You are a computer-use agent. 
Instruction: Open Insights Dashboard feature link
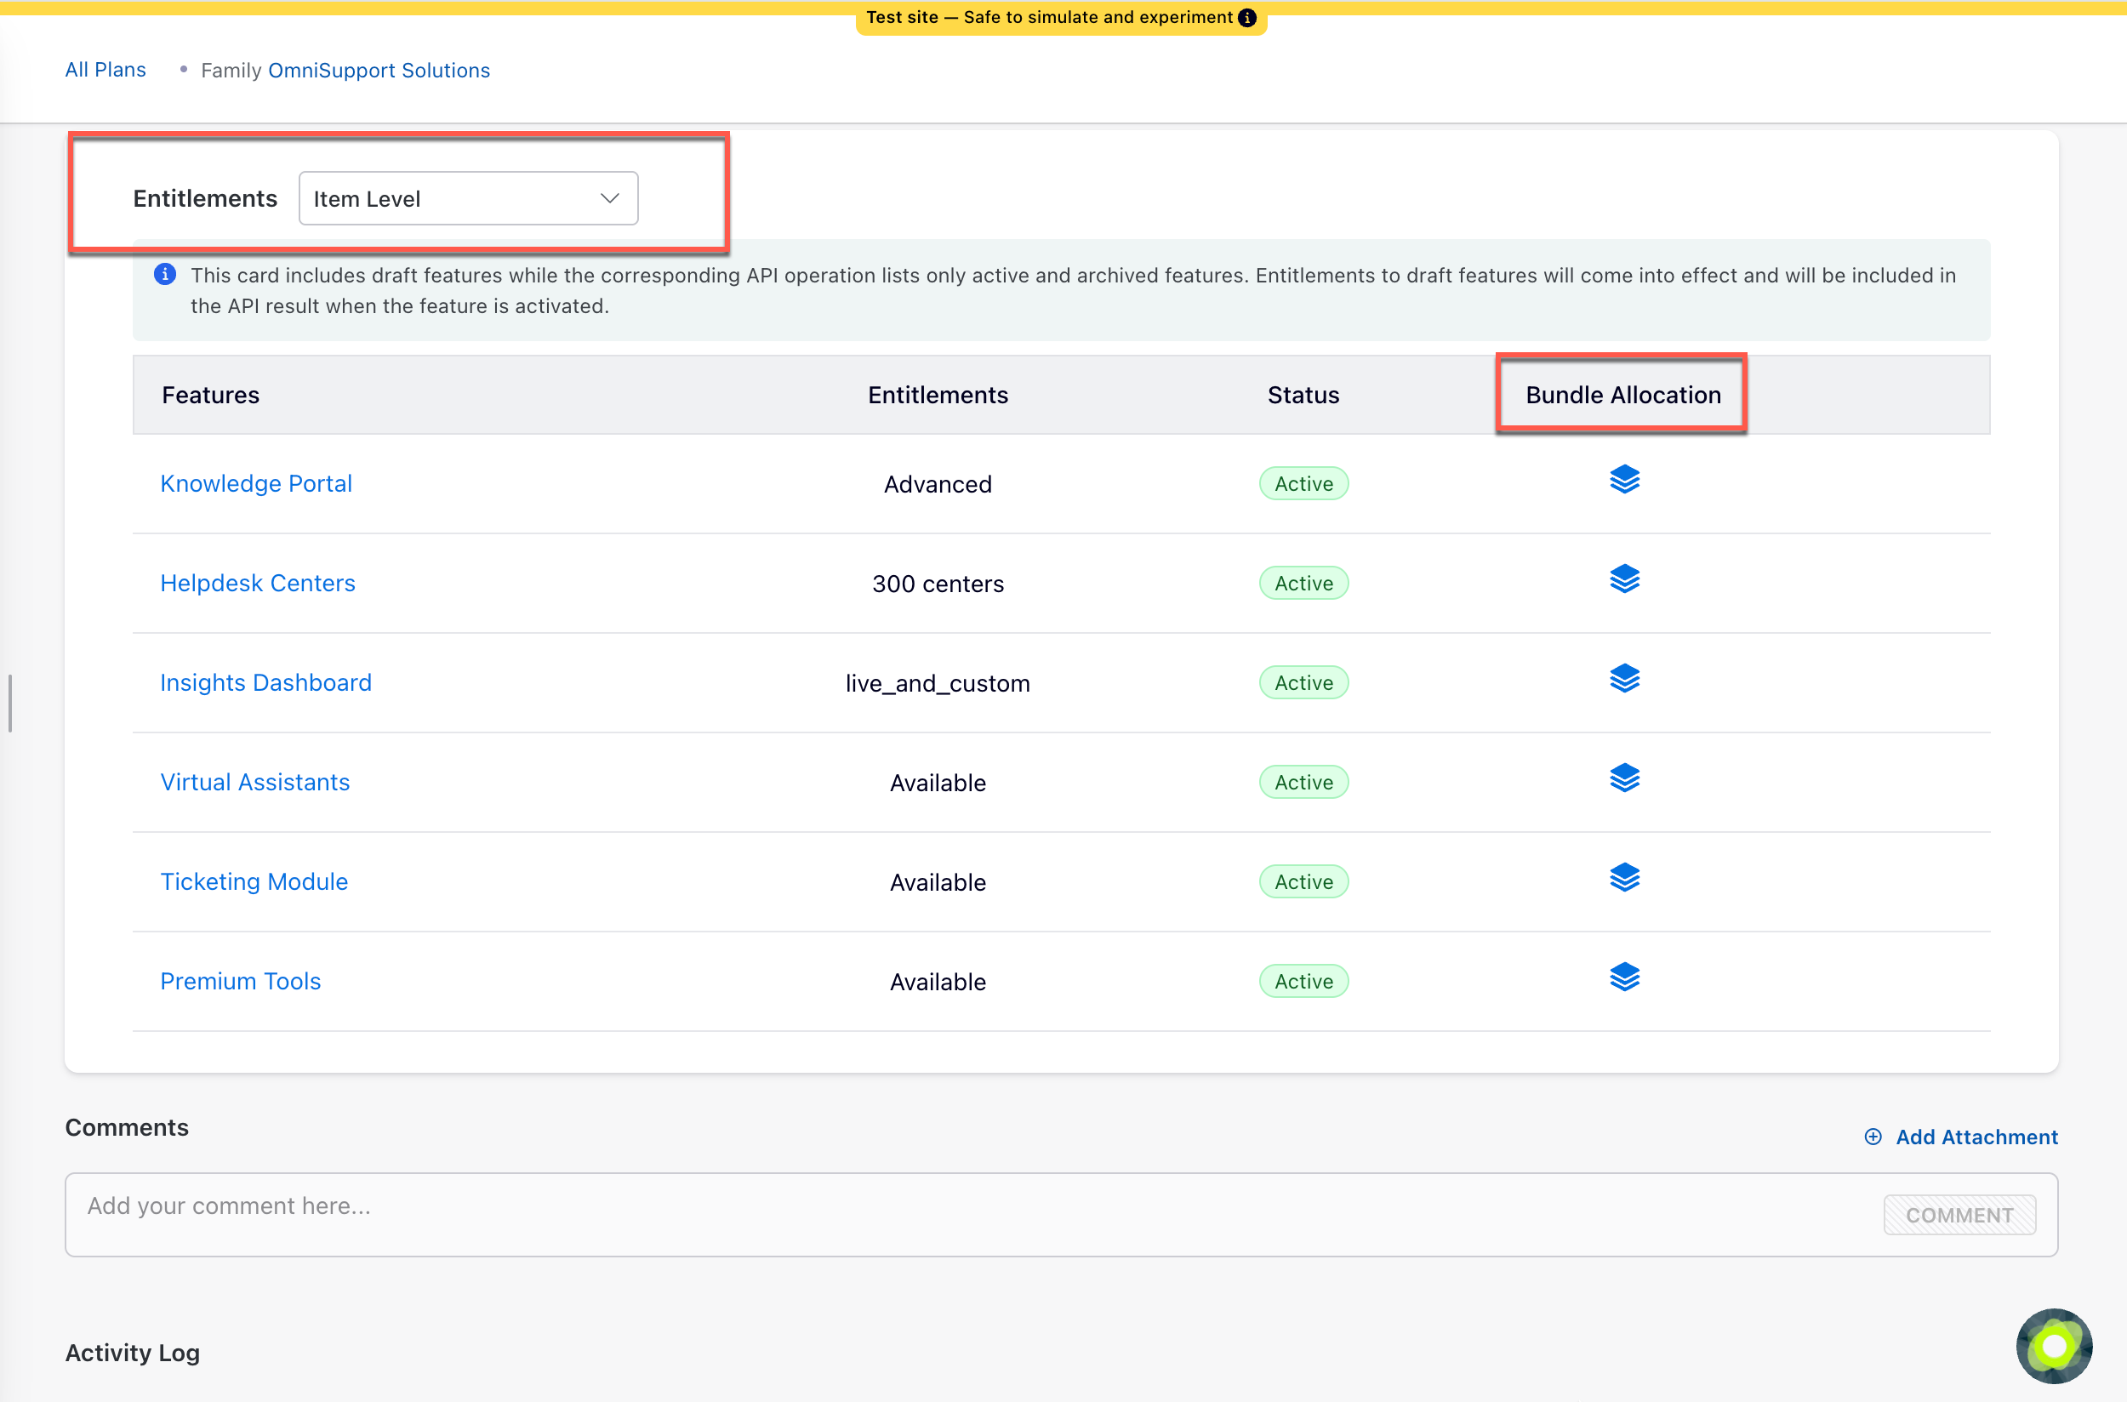[x=265, y=682]
